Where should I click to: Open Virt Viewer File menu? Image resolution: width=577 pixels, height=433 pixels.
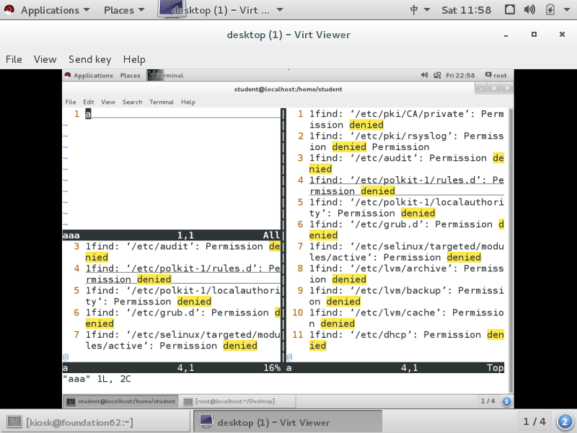[14, 59]
